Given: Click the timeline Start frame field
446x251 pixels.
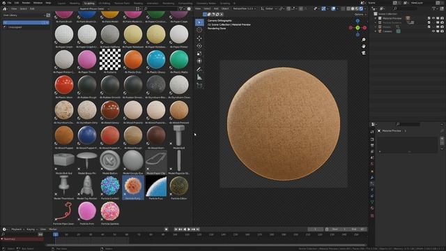Looking at the screenshot, I should (x=339, y=229).
